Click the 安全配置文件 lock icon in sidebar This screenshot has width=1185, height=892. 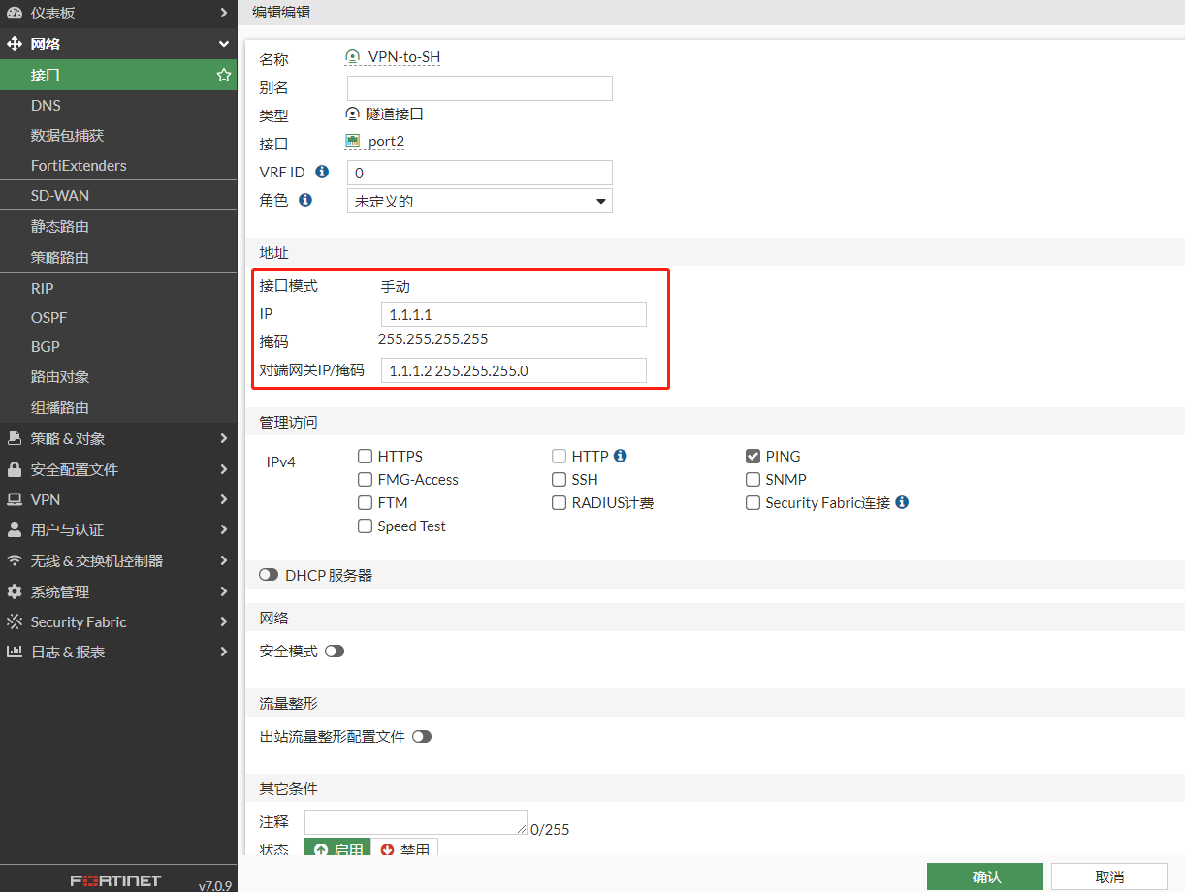pyautogui.click(x=15, y=469)
